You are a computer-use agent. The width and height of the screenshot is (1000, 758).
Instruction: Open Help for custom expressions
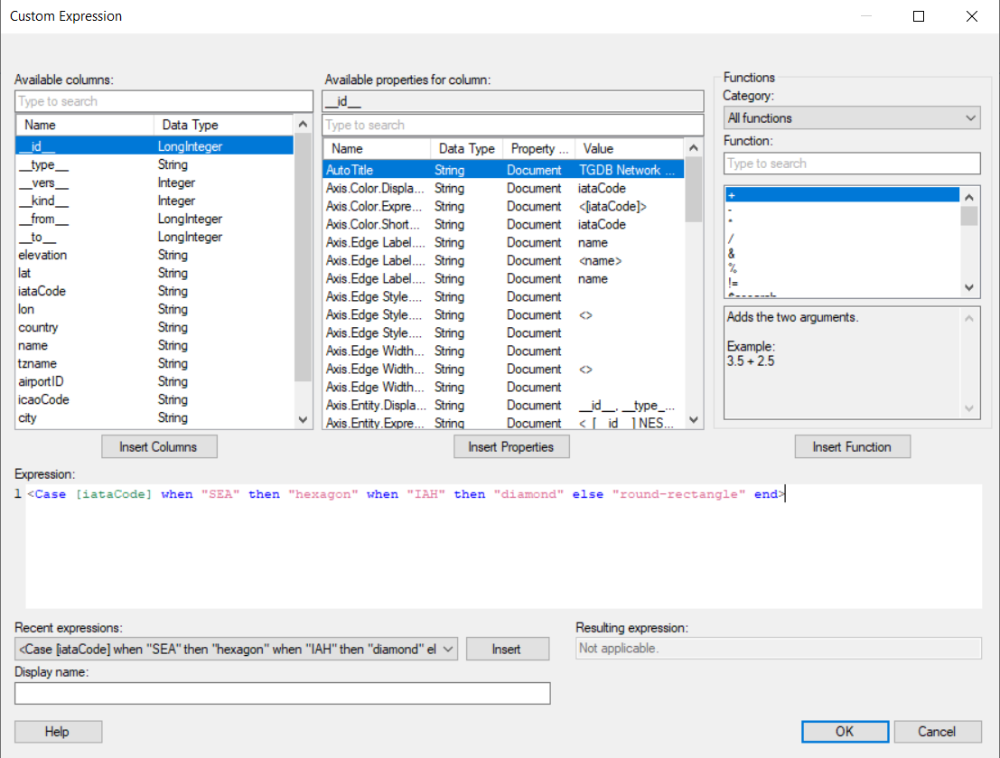coord(58,731)
